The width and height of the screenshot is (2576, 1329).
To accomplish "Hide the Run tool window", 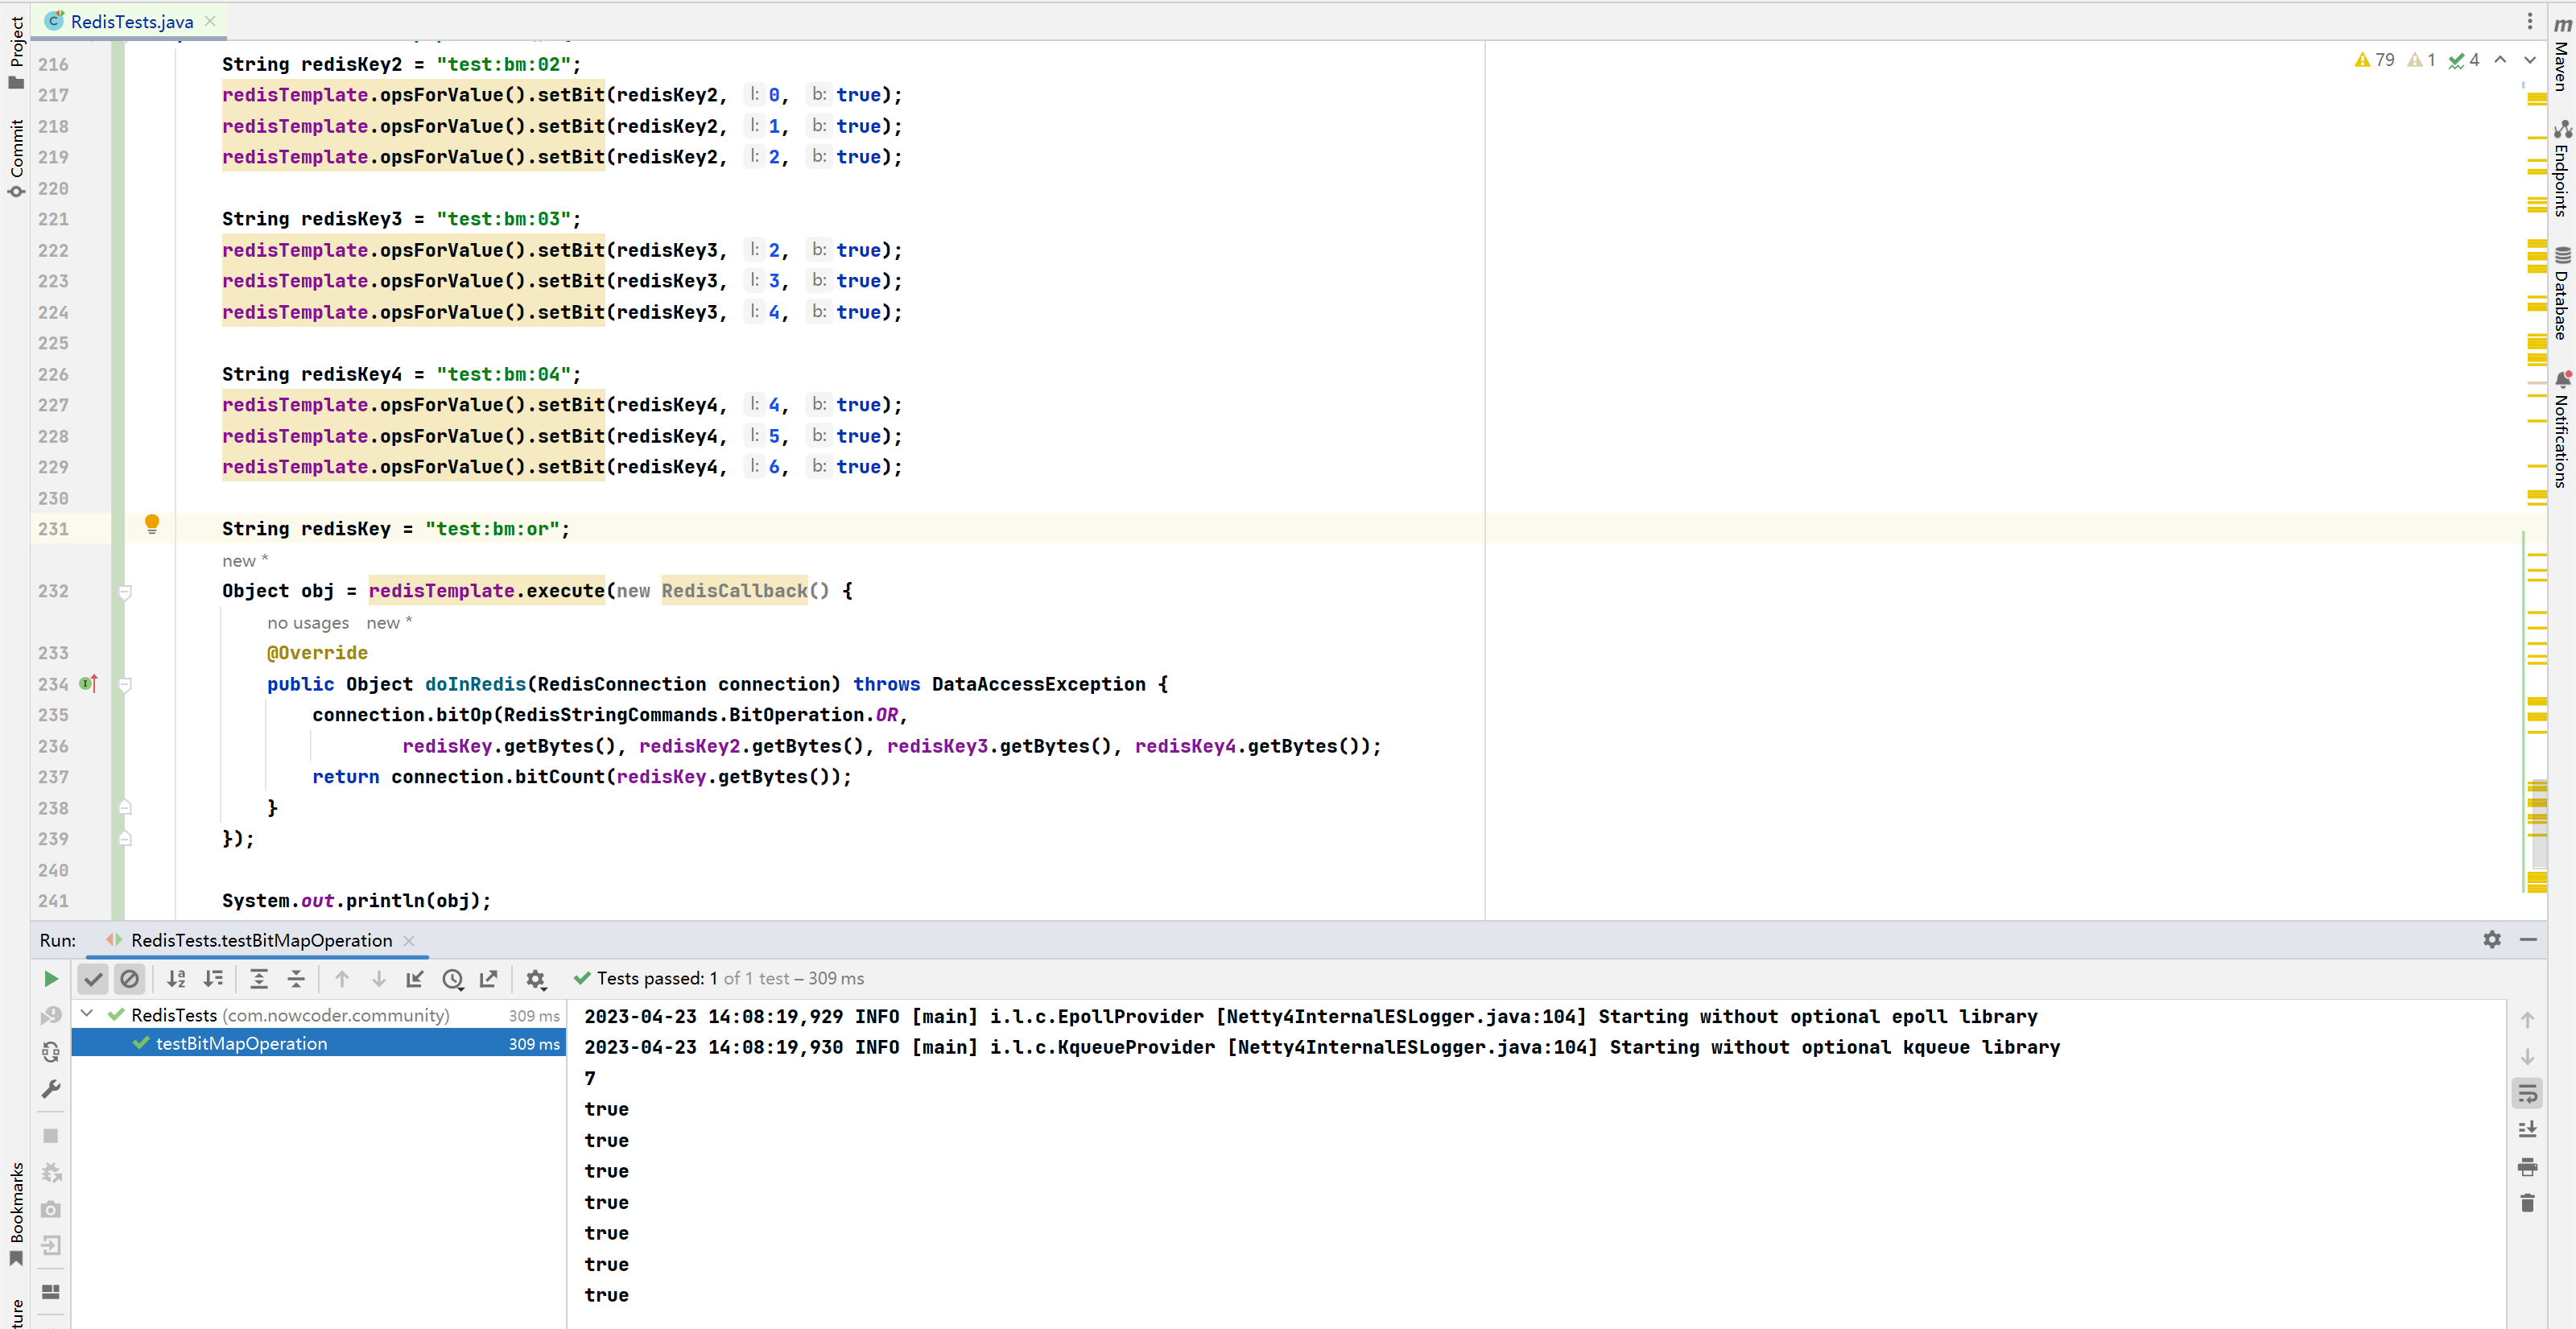I will click(x=2528, y=940).
